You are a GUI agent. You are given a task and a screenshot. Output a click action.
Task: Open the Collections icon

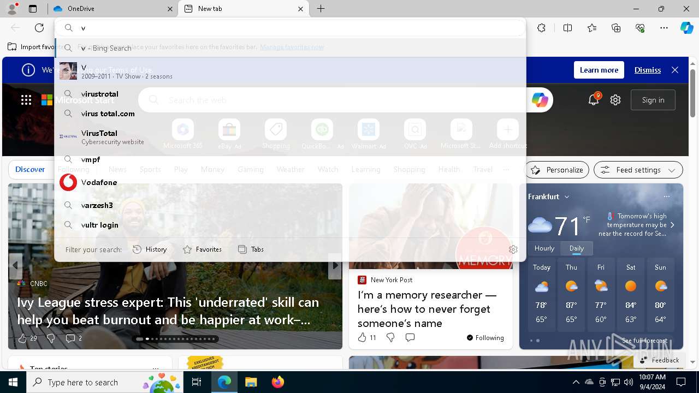(x=616, y=28)
